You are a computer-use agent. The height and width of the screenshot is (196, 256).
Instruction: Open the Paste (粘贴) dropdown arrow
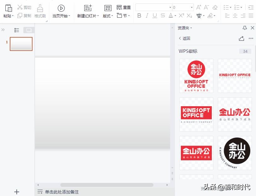tap(13, 16)
